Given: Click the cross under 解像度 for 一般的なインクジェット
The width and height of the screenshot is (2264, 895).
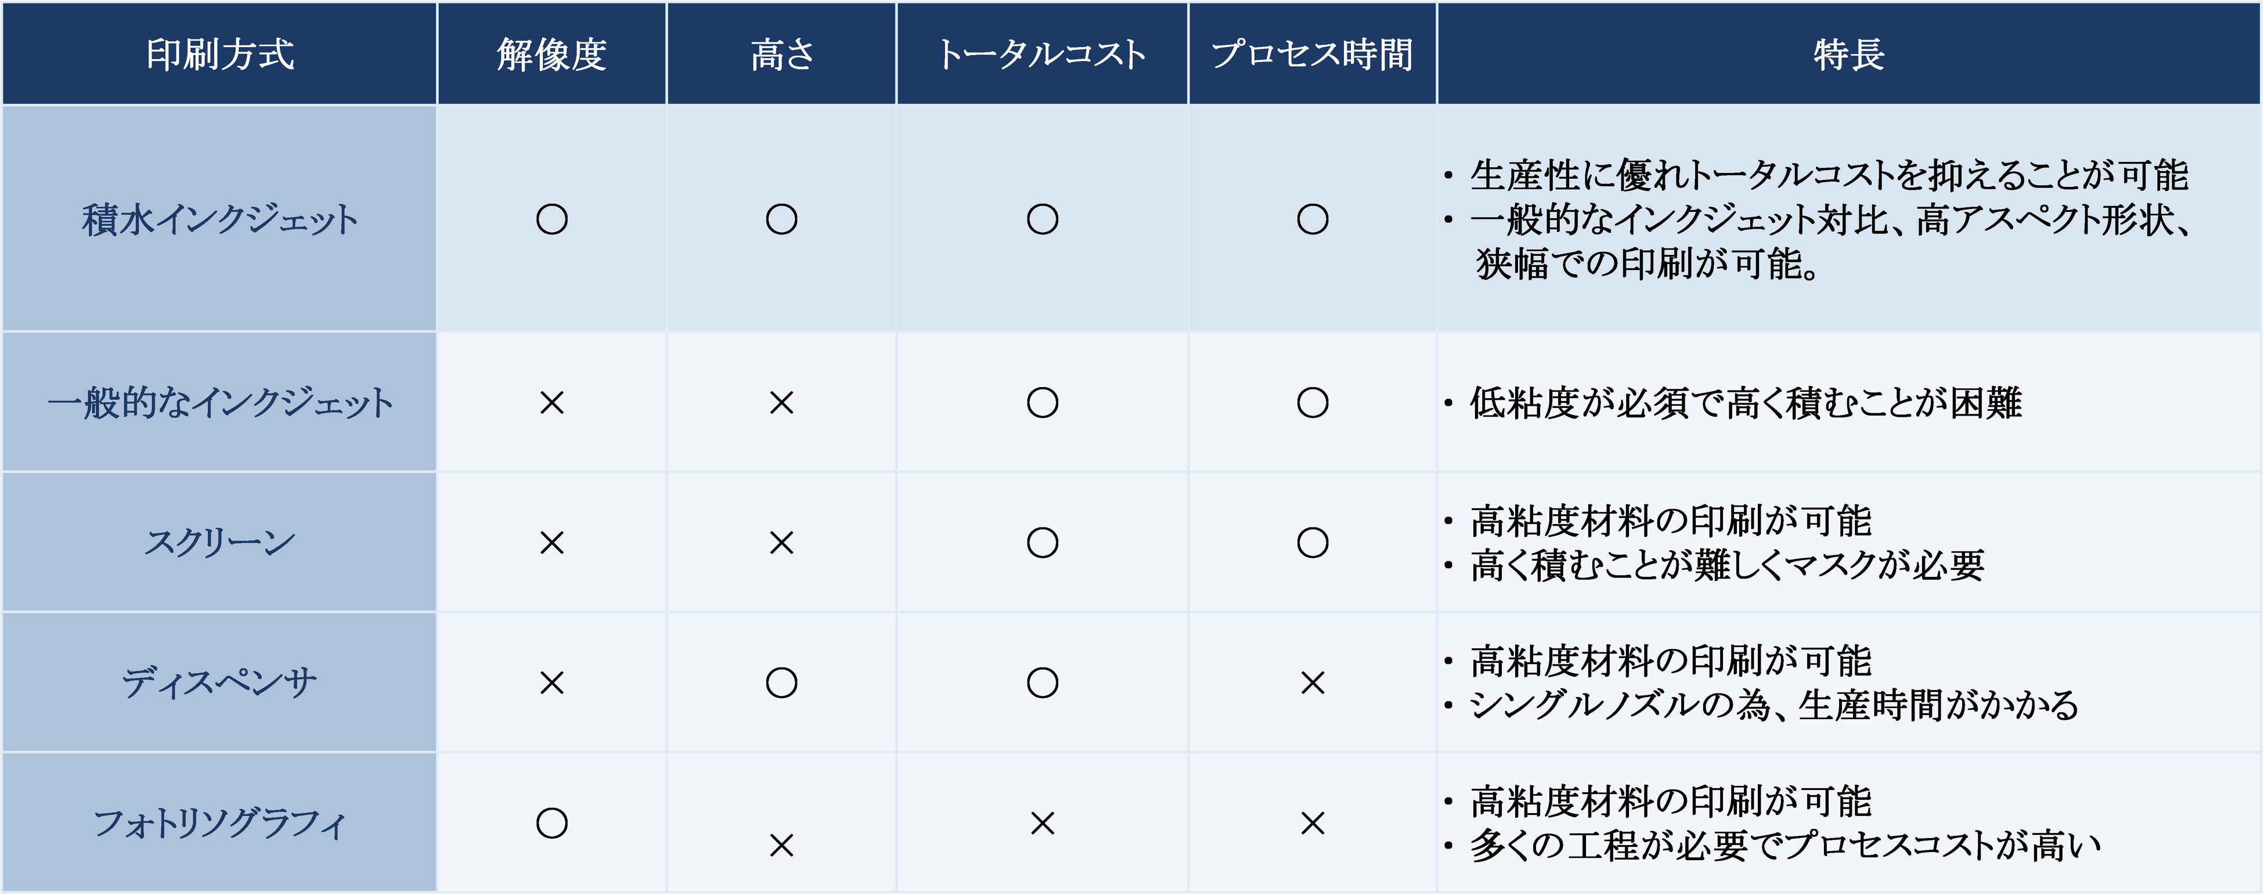Looking at the screenshot, I should pos(552,403).
